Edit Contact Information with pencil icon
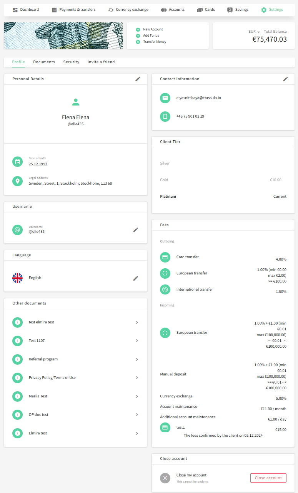This screenshot has height=493, width=298. coord(285,79)
